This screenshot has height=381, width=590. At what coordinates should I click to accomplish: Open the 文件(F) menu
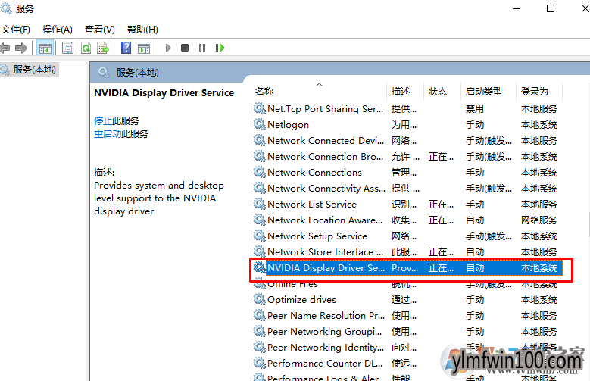16,30
